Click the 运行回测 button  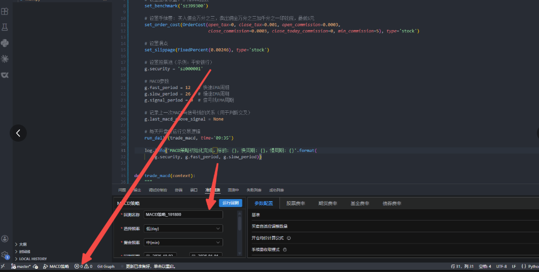pyautogui.click(x=230, y=203)
